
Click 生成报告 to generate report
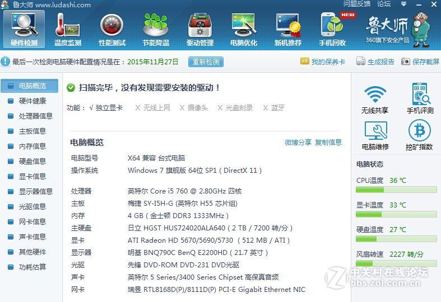pos(375,62)
